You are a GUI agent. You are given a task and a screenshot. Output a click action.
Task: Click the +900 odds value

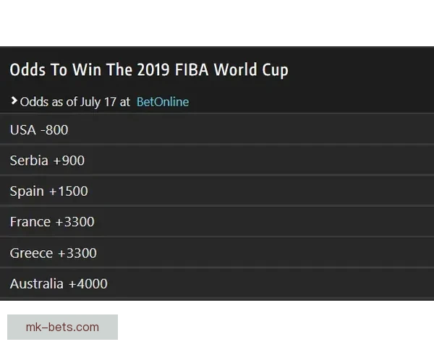pos(69,160)
